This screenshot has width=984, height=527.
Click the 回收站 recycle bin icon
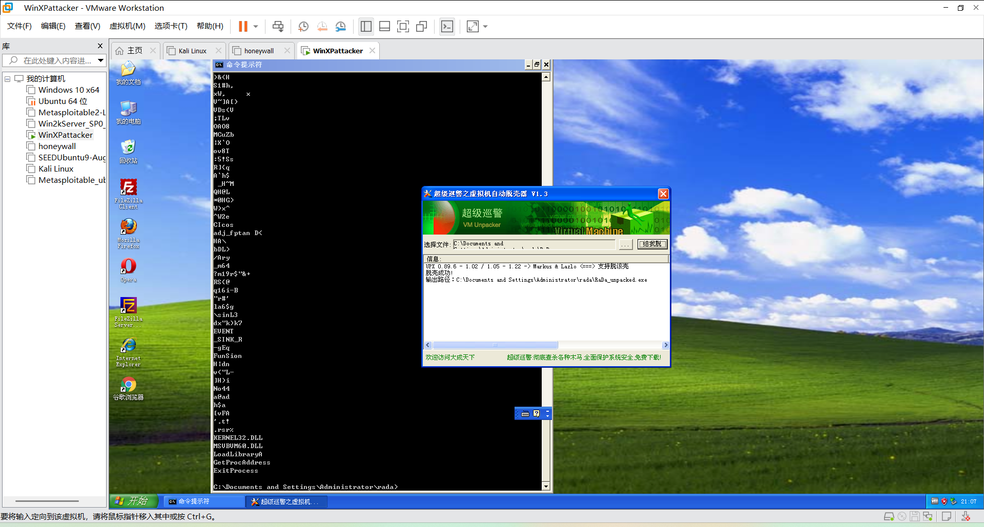[128, 152]
